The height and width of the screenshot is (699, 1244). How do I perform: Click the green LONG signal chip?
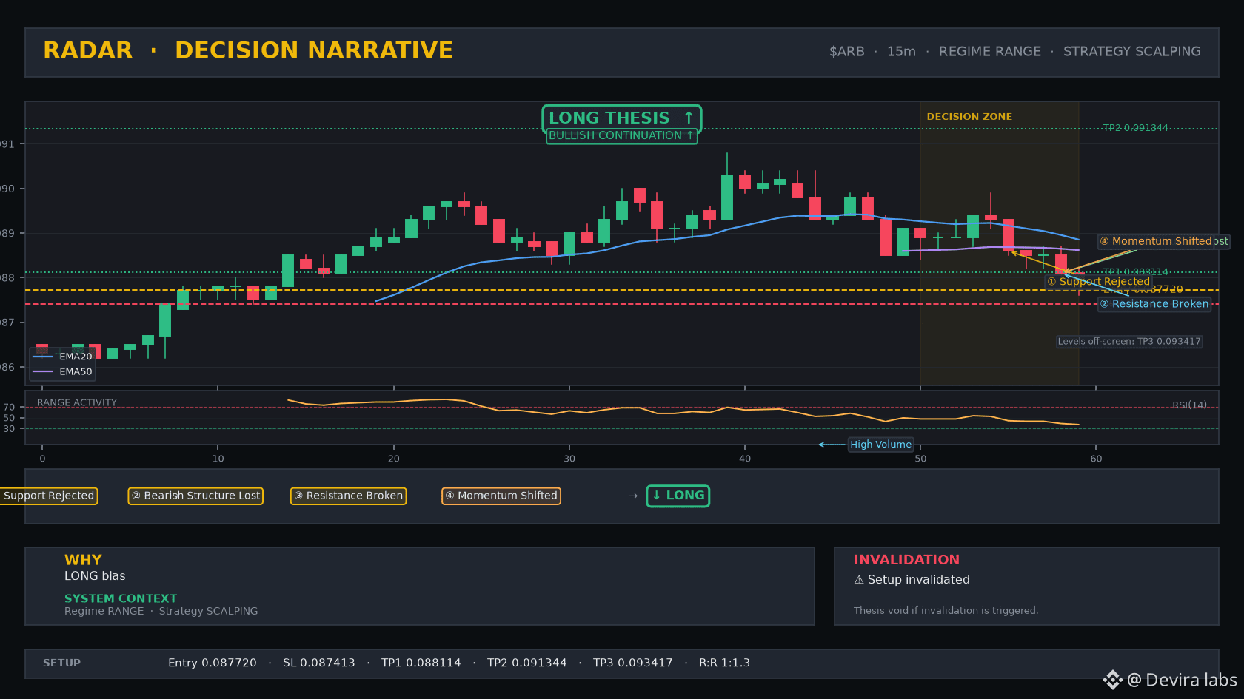click(678, 496)
